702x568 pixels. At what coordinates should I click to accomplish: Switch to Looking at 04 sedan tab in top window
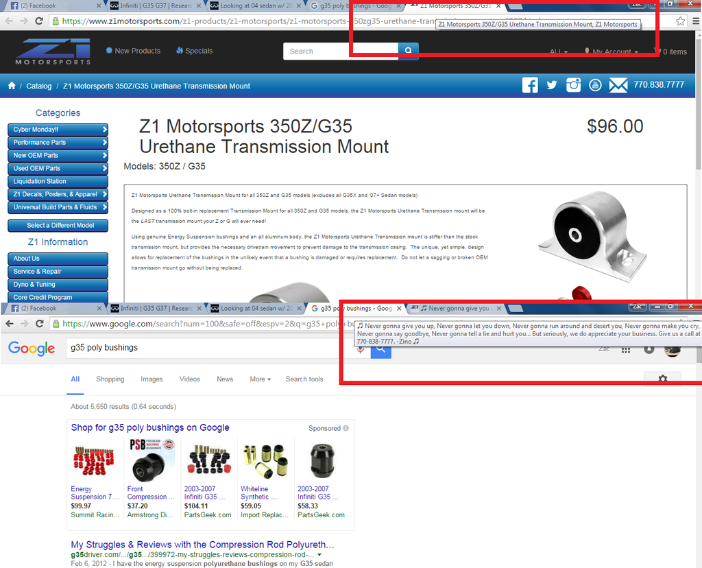point(256,5)
